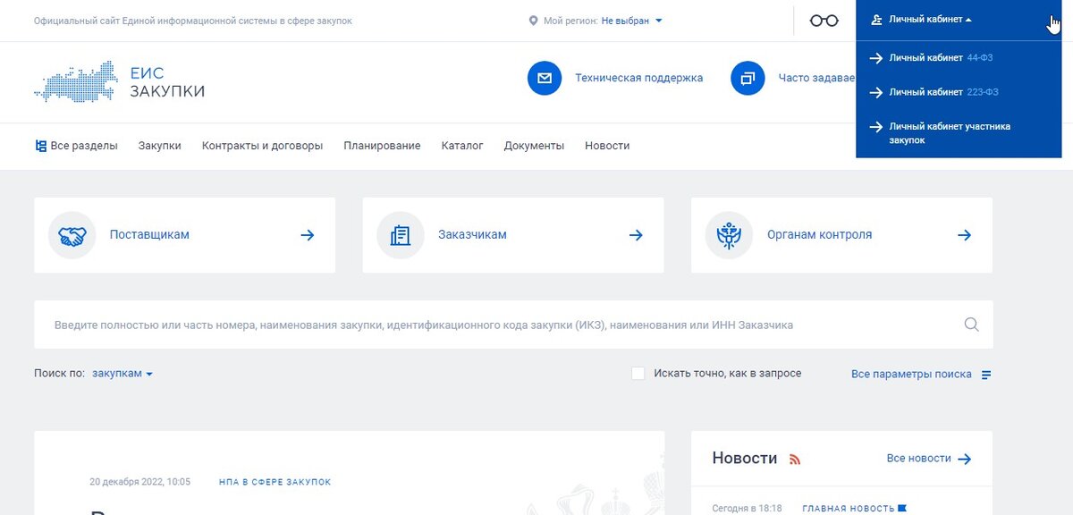Open the Мой регион dropdown
The width and height of the screenshot is (1073, 515).
tap(626, 20)
